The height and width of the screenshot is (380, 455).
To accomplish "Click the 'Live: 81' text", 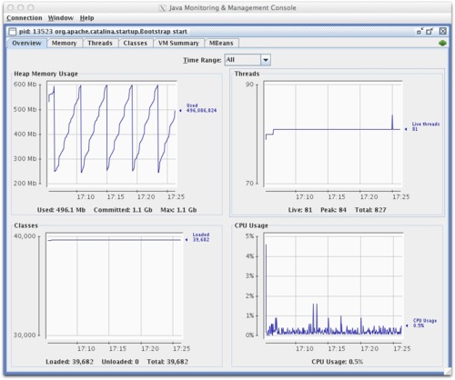I will [300, 210].
